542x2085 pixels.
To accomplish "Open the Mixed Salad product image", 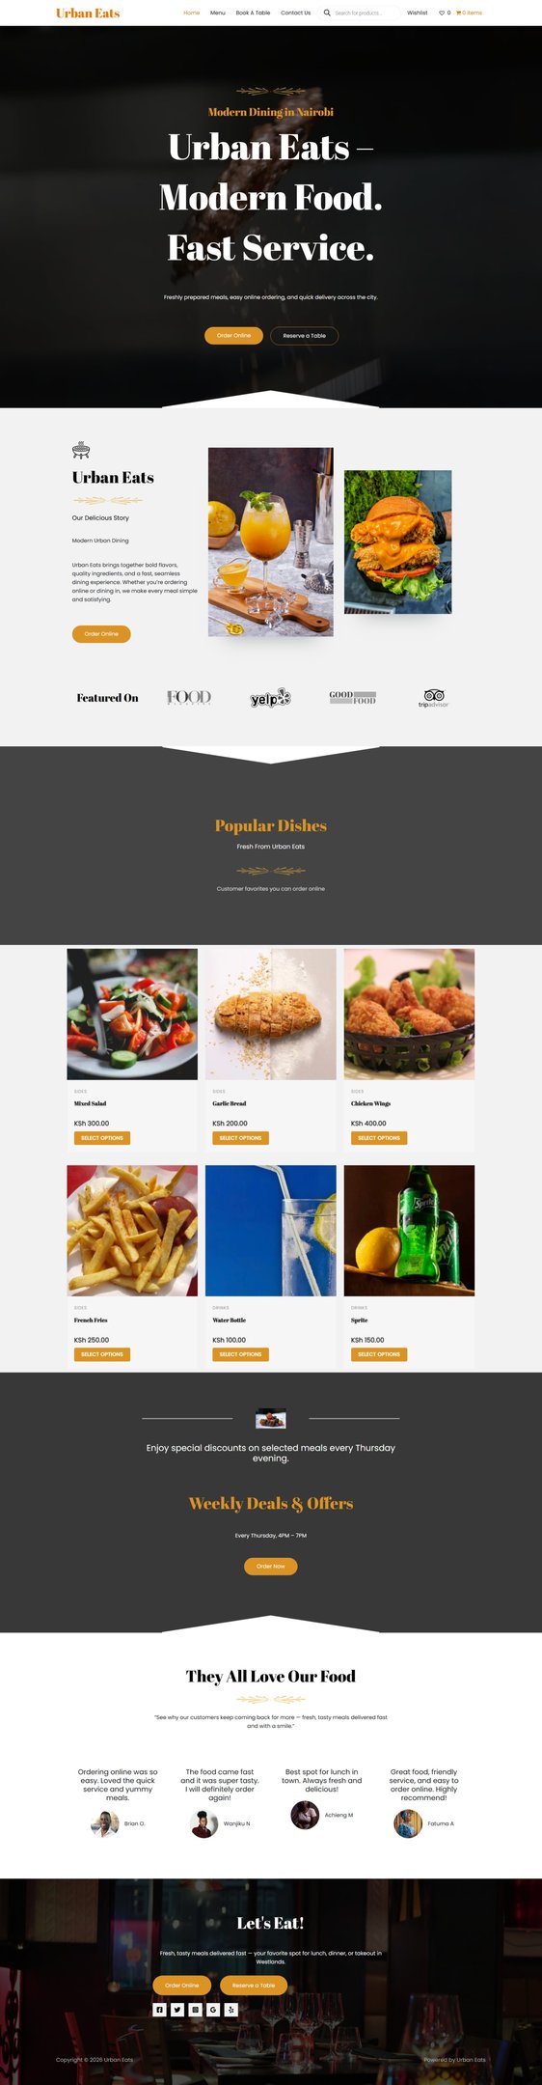I will click(x=132, y=1014).
